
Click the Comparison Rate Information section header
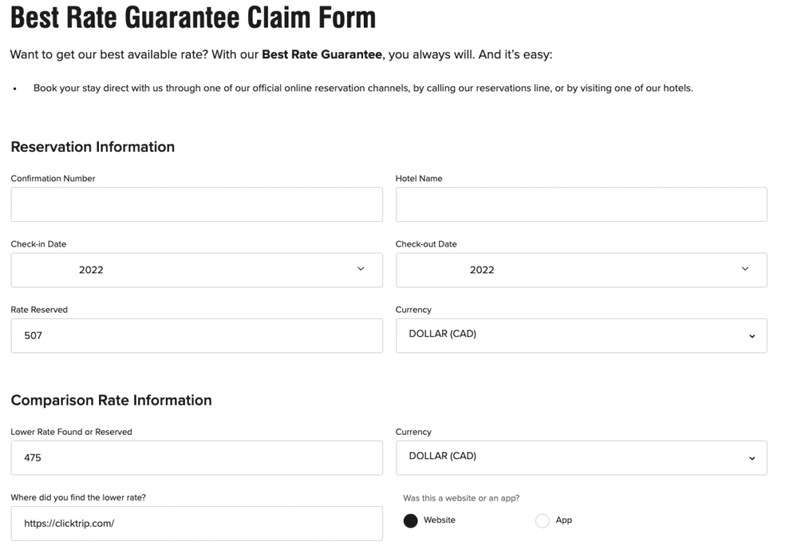[111, 400]
